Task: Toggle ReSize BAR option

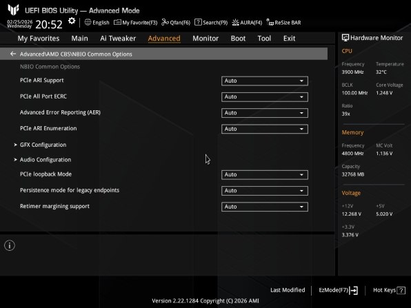Action: pos(283,23)
